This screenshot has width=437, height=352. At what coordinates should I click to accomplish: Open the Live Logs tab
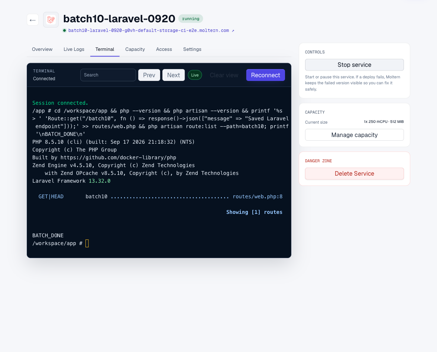click(74, 49)
